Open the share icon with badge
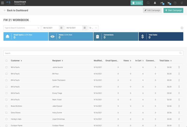Image resolution: width=187 pixels, height=127 pixels. coord(162,3)
